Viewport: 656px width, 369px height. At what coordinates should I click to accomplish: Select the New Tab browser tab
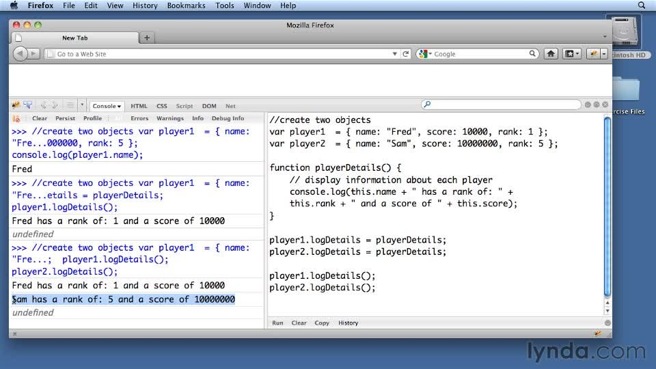tap(74, 38)
